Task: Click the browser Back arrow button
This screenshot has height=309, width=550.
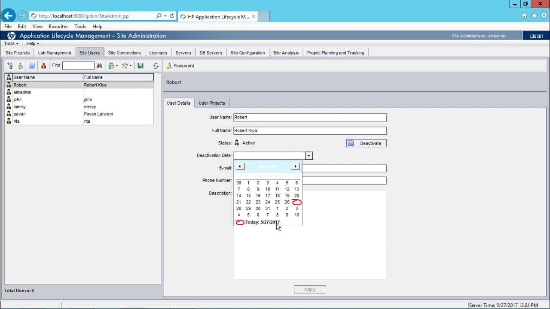Action: [x=9, y=16]
